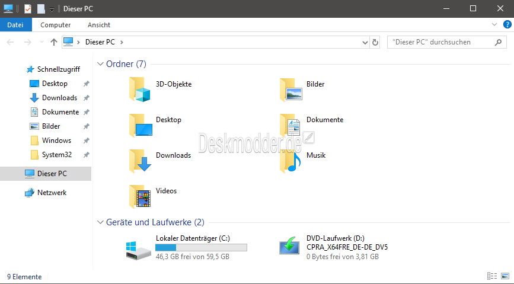The image size is (514, 284).
Task: Switch to large icons view in status bar
Action: pyautogui.click(x=505, y=276)
